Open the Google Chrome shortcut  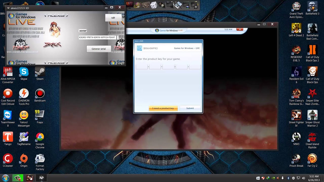coord(40,137)
